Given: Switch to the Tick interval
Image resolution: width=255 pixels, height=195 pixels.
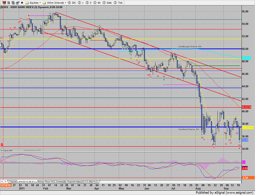Looking at the screenshot, I should click(x=118, y=3).
